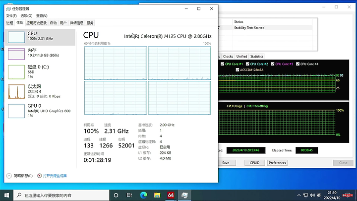Click the uptime value 0:01:28:19
This screenshot has width=357, height=201.
click(98, 160)
